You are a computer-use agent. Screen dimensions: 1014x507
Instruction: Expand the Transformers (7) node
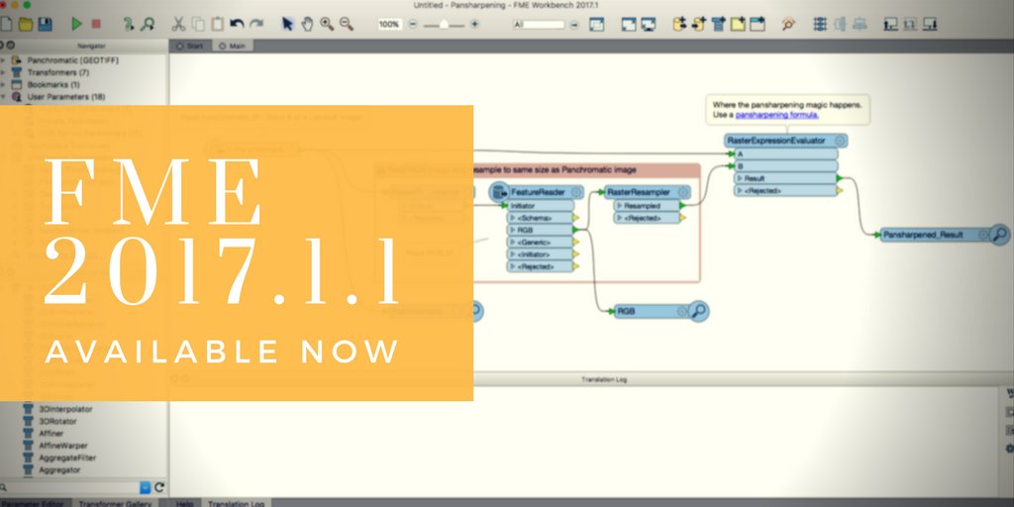tap(3, 72)
